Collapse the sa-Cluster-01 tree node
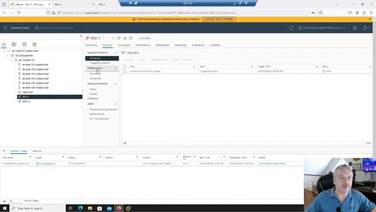376x212 pixels. point(11,60)
